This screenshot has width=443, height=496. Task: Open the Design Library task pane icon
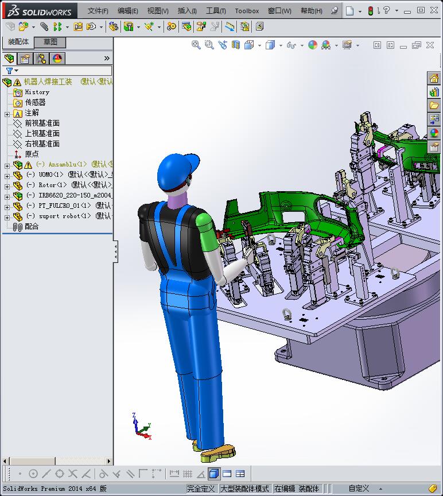[434, 92]
